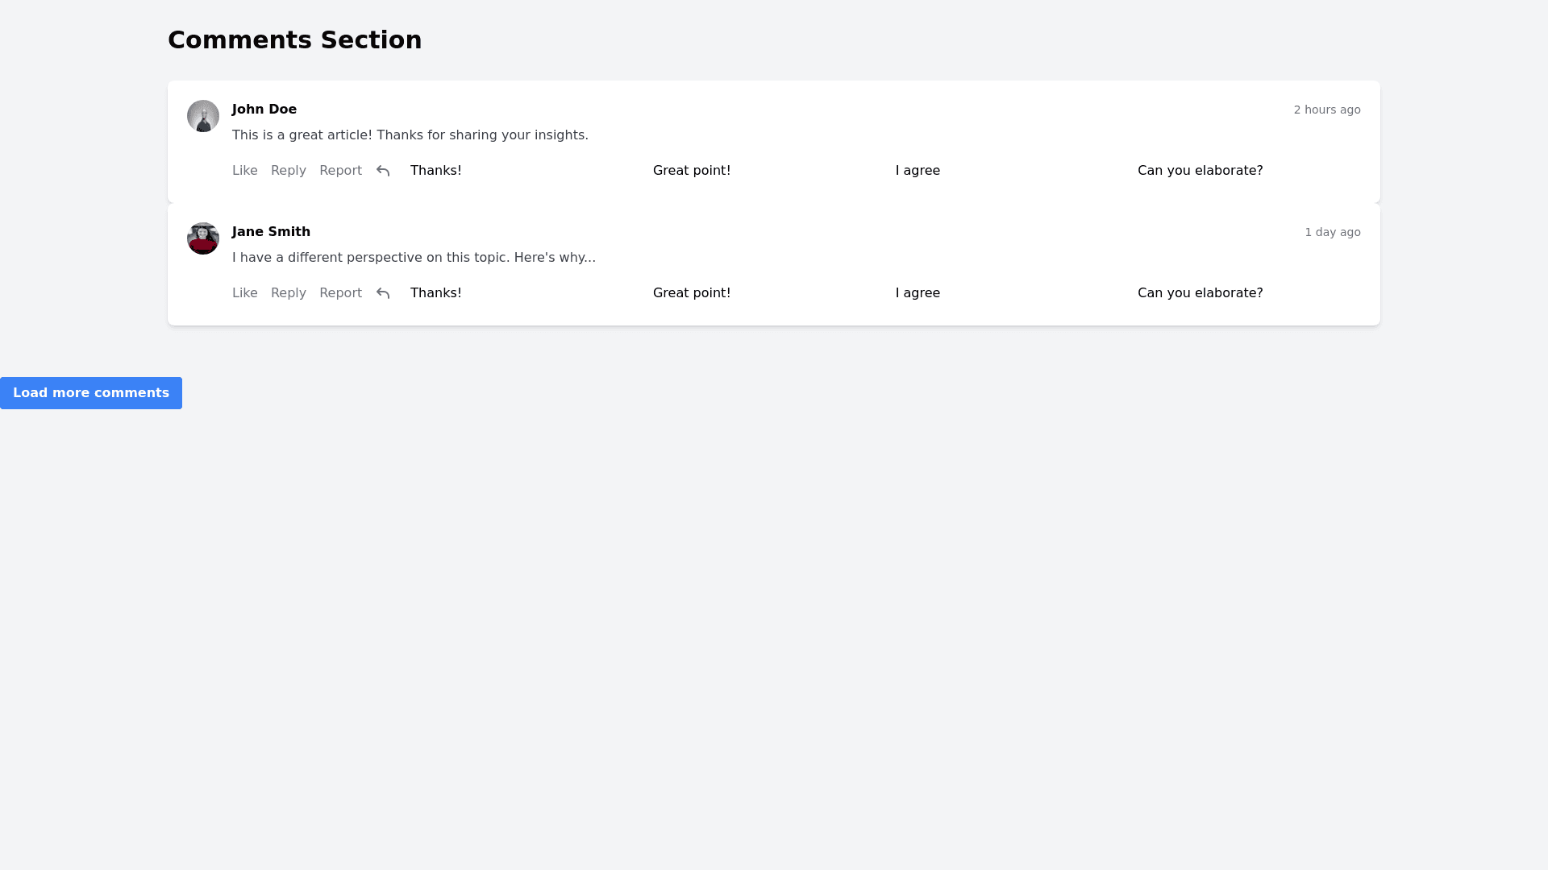Image resolution: width=1548 pixels, height=870 pixels.
Task: Report John Doe's comment
Action: [x=340, y=171]
